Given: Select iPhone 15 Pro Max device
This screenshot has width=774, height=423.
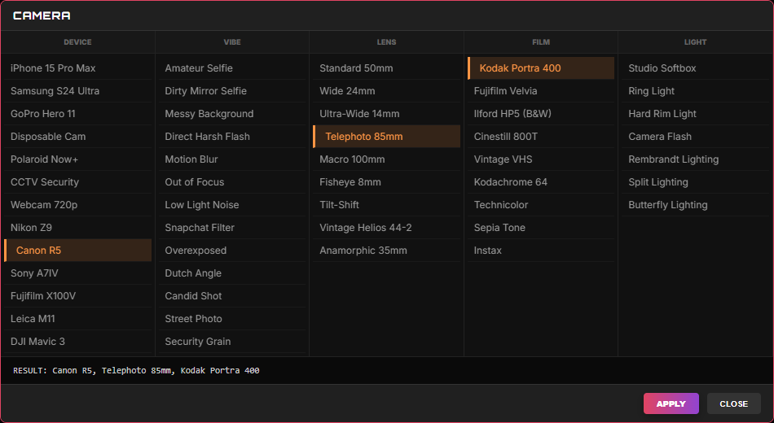Looking at the screenshot, I should coord(77,68).
